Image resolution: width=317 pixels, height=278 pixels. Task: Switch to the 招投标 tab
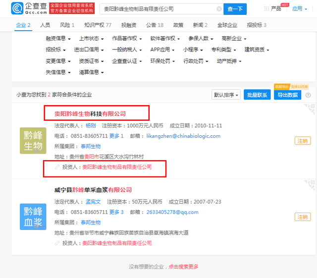coord(256,25)
